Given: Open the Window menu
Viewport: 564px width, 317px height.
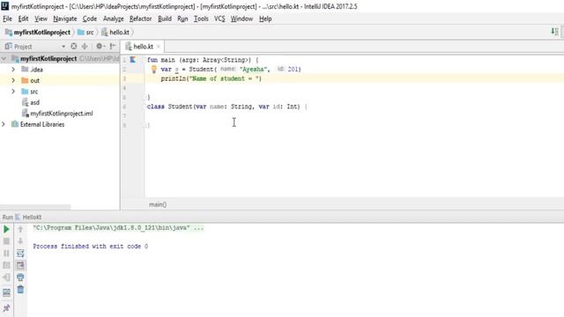Looking at the screenshot, I should [241, 18].
